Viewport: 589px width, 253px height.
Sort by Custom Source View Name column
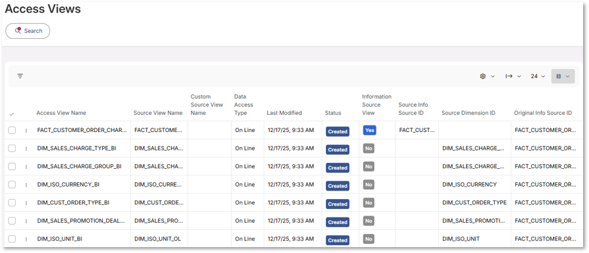(207, 104)
